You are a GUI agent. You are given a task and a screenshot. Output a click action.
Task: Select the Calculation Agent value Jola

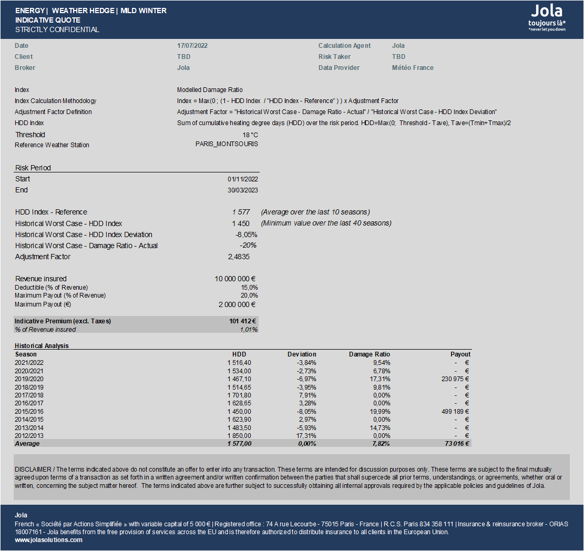tap(398, 45)
